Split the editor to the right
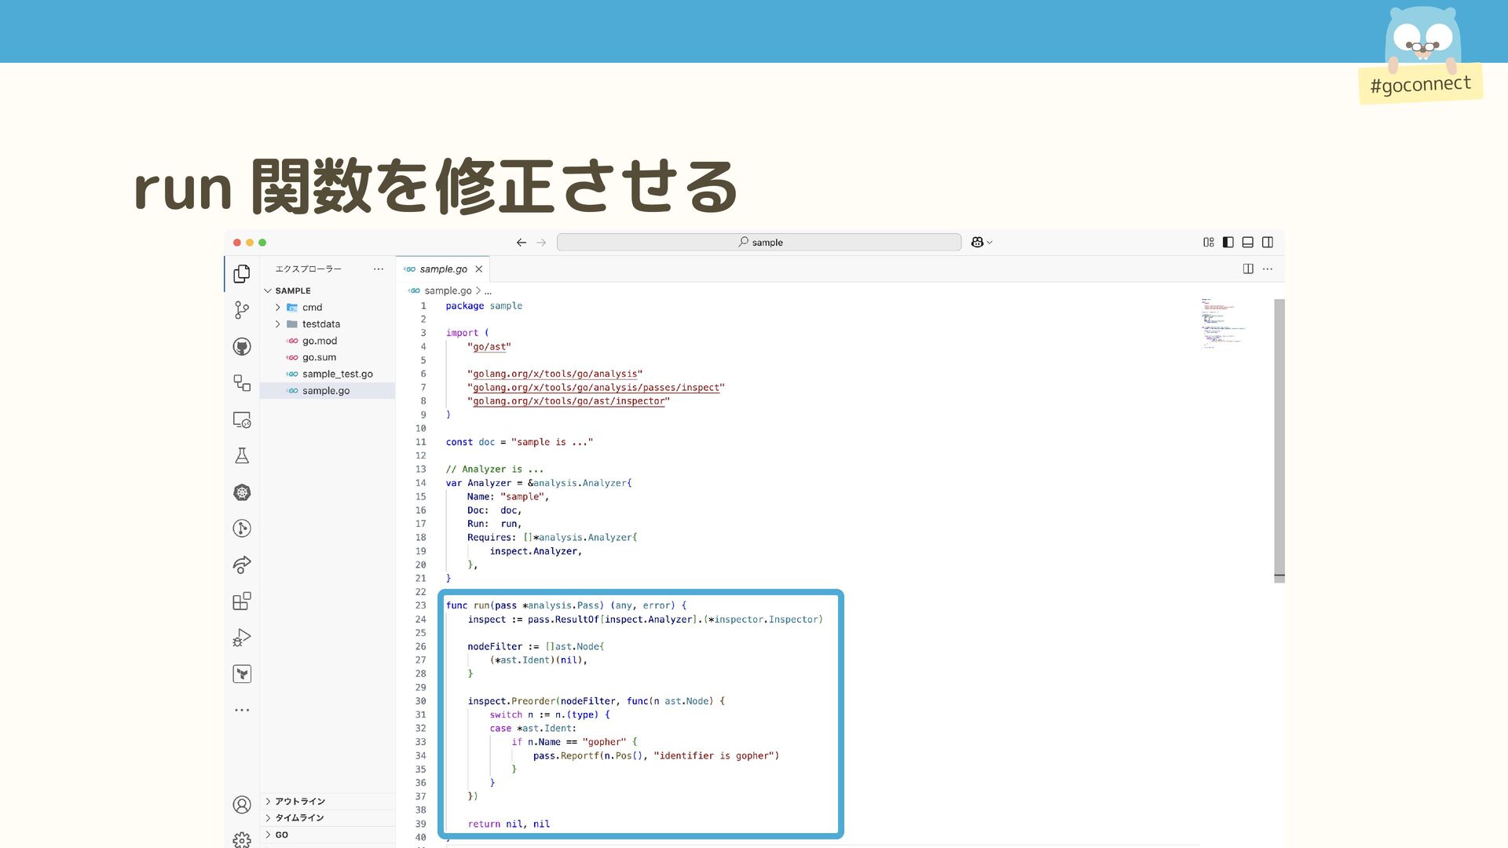 (1248, 269)
